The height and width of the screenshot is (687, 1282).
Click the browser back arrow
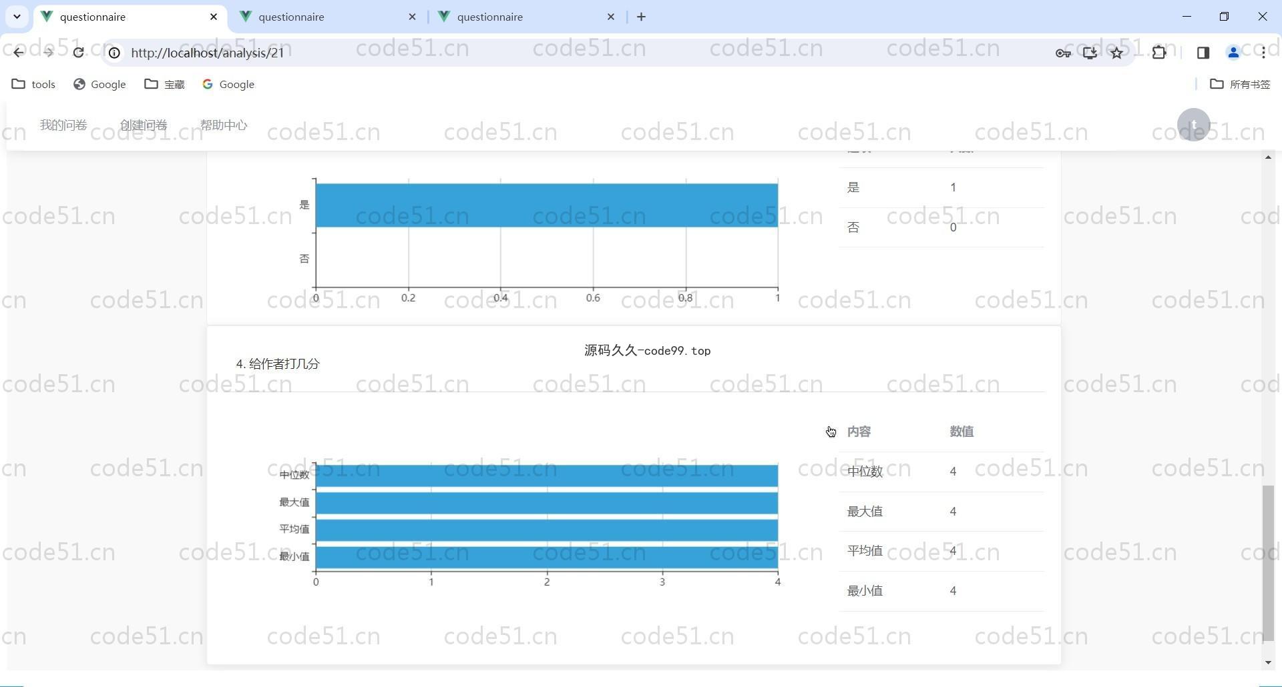(18, 53)
